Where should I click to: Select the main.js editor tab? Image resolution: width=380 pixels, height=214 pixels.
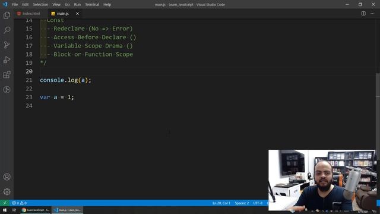tap(63, 14)
